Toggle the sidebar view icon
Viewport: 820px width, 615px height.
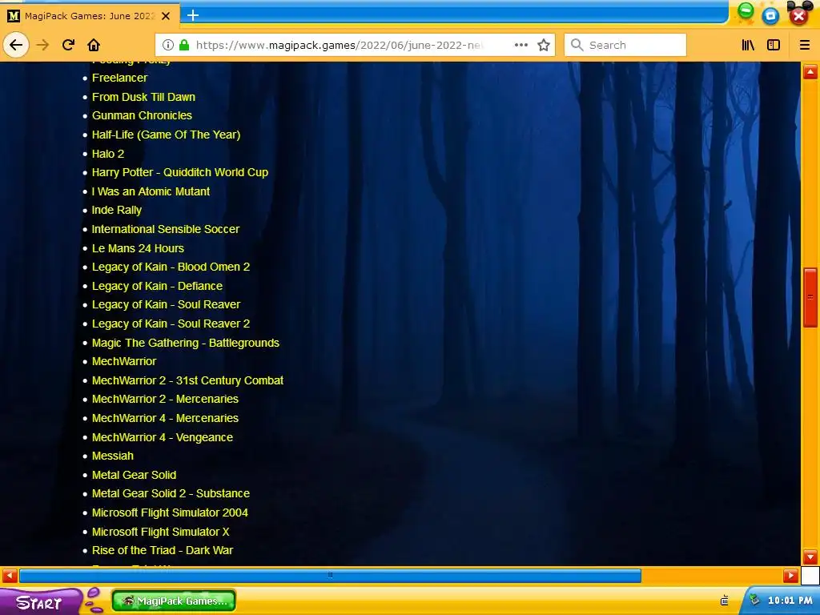774,45
